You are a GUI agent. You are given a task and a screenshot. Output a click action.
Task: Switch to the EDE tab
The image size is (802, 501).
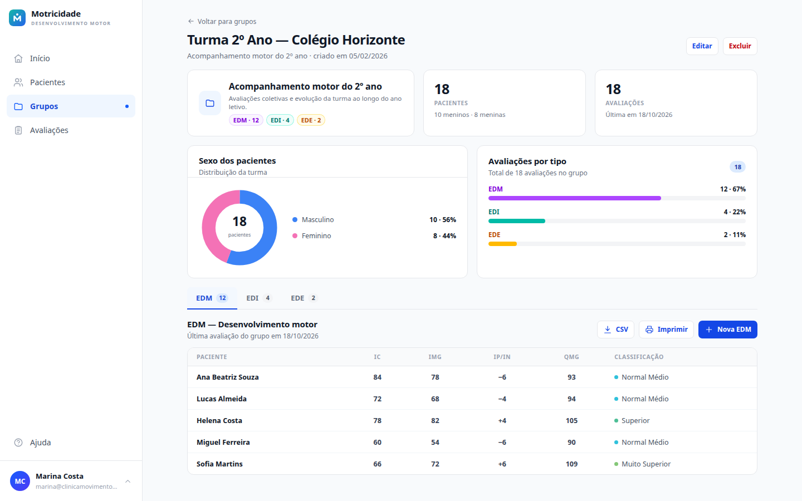(303, 298)
